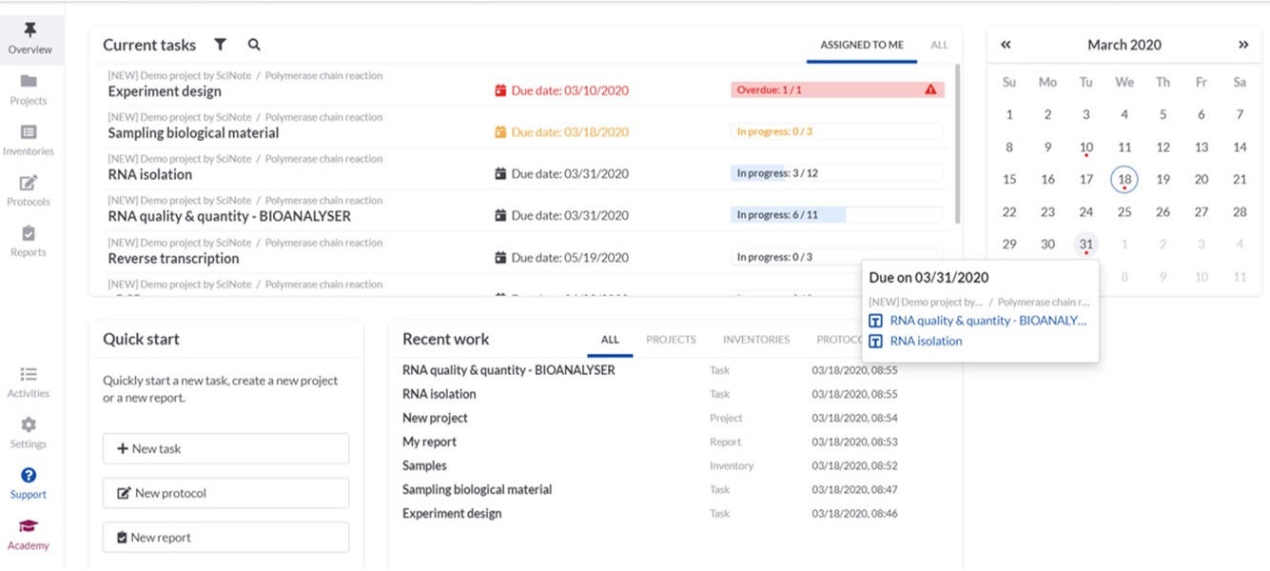
Task: Go to the previous month in calendar
Action: coord(1006,45)
